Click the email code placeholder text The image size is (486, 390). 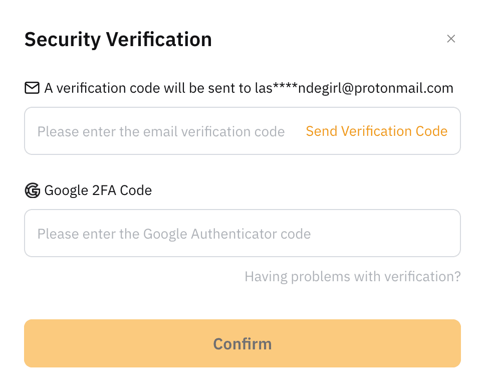pyautogui.click(x=161, y=132)
